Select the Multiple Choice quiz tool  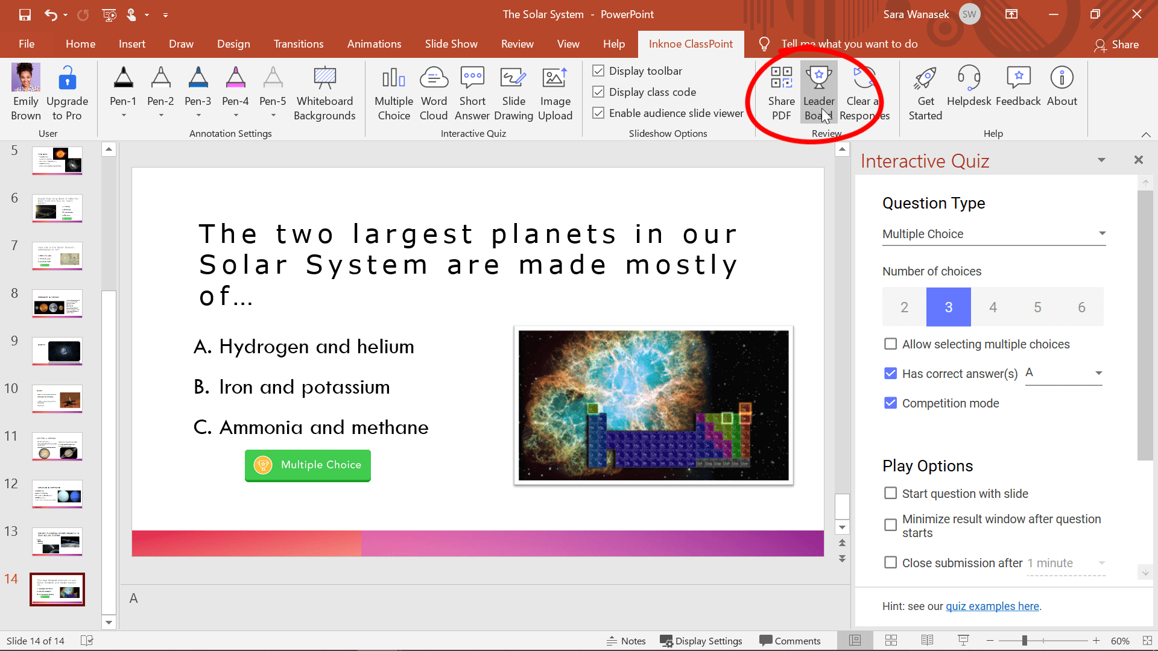pos(393,92)
